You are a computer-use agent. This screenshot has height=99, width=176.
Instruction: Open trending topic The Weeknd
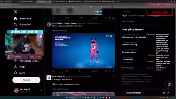[x=128, y=60]
